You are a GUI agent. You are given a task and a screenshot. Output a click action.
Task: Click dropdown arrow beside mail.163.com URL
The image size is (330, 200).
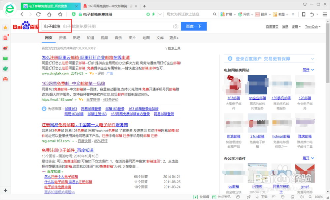pyautogui.click(x=76, y=100)
